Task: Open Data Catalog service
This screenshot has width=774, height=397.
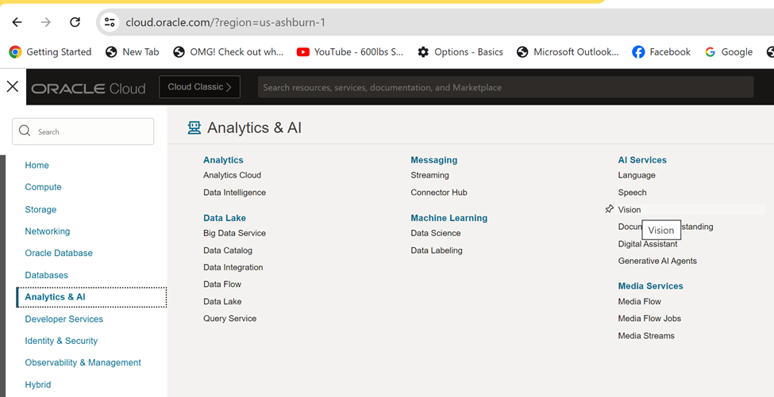Action: (x=228, y=250)
